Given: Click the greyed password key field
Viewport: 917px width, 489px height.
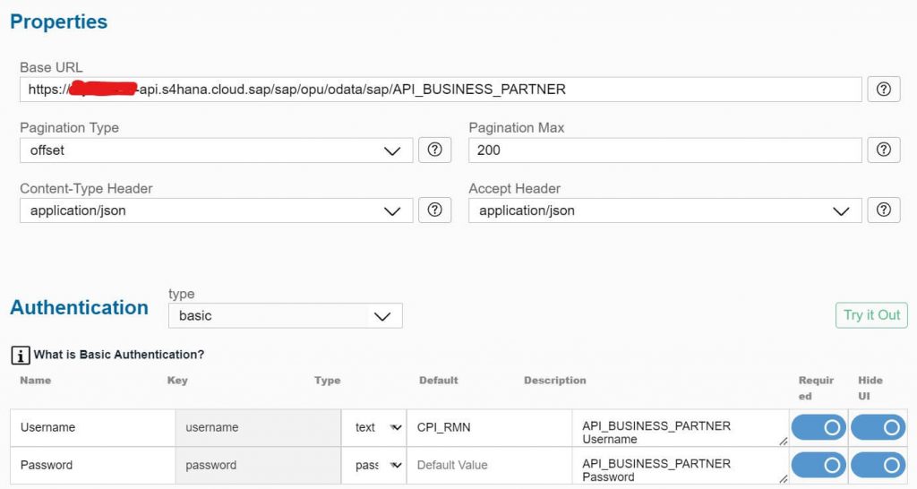Looking at the screenshot, I should [x=258, y=466].
